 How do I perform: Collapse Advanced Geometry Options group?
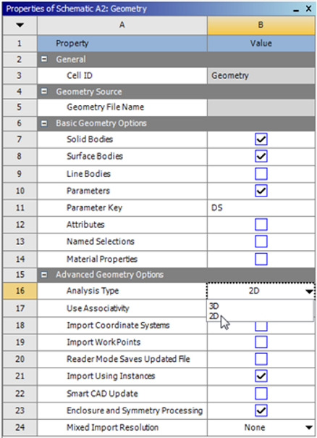(44, 275)
